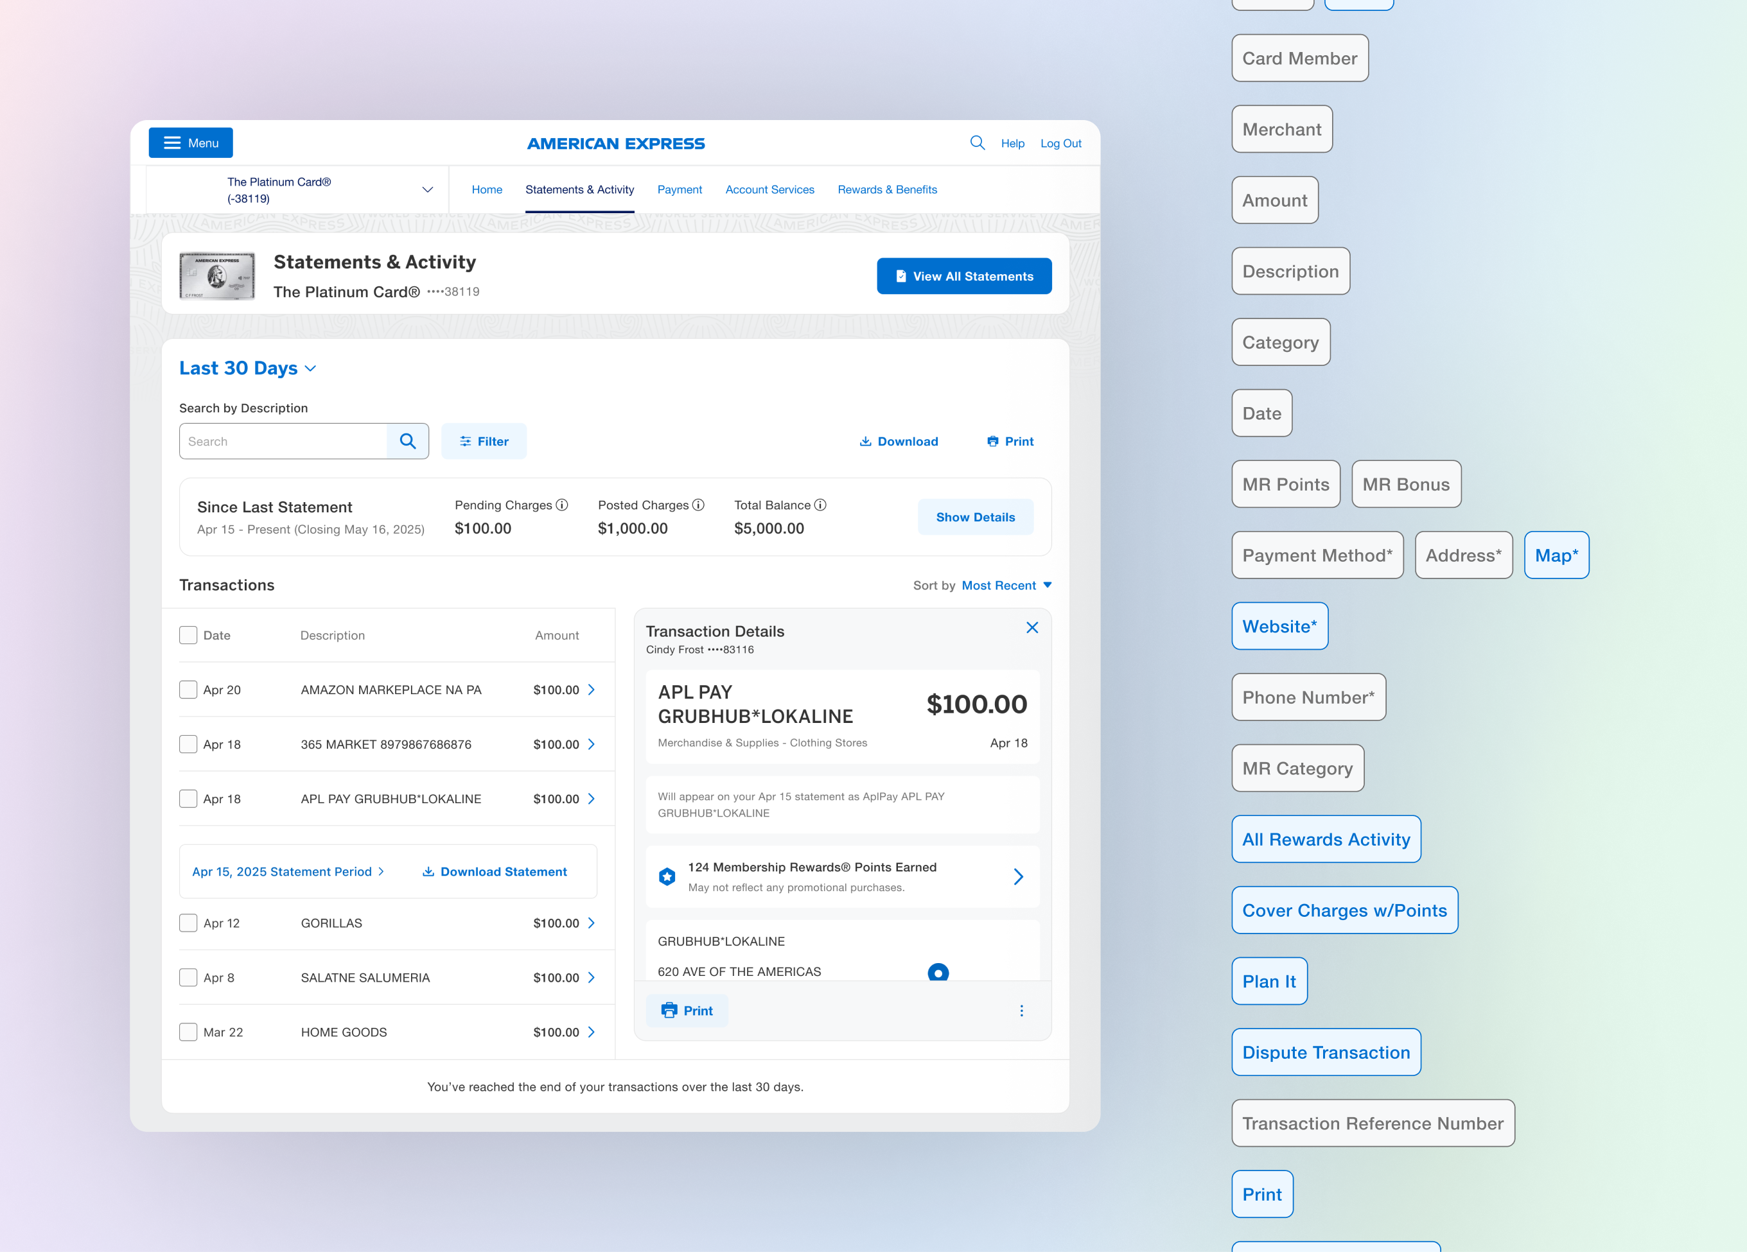The height and width of the screenshot is (1252, 1747).
Task: Toggle the select-all checkbox beside Date
Action: (x=188, y=635)
